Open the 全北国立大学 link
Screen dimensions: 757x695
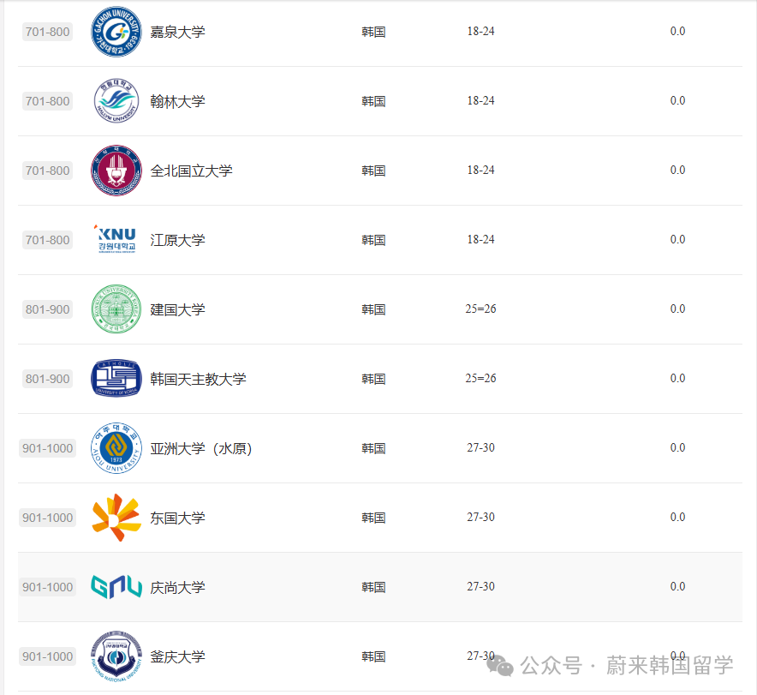coord(191,171)
